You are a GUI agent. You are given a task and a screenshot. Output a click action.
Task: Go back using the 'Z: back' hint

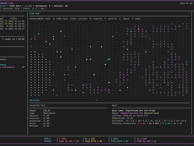pyautogui.click(x=136, y=19)
